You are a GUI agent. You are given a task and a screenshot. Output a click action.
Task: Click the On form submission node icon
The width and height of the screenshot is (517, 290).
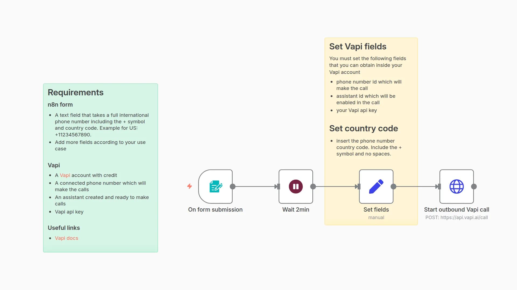(215, 186)
